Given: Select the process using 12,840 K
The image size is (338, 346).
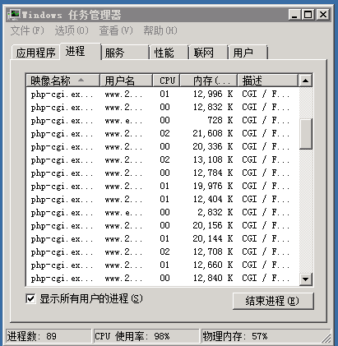Looking at the screenshot, I should (x=162, y=278).
